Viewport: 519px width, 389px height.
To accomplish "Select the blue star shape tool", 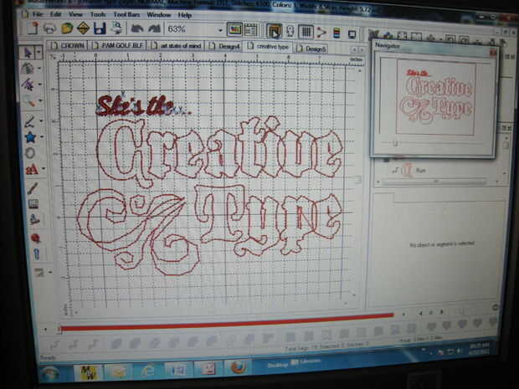I will (x=30, y=137).
